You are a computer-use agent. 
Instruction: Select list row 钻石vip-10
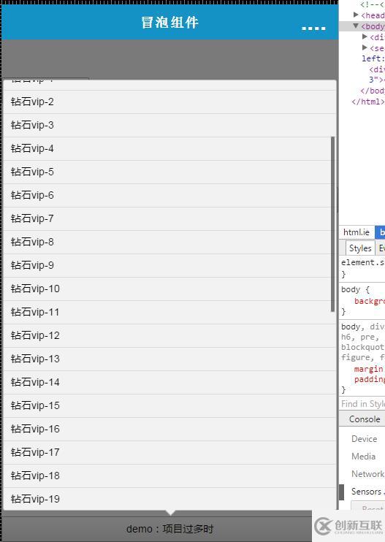[169, 289]
